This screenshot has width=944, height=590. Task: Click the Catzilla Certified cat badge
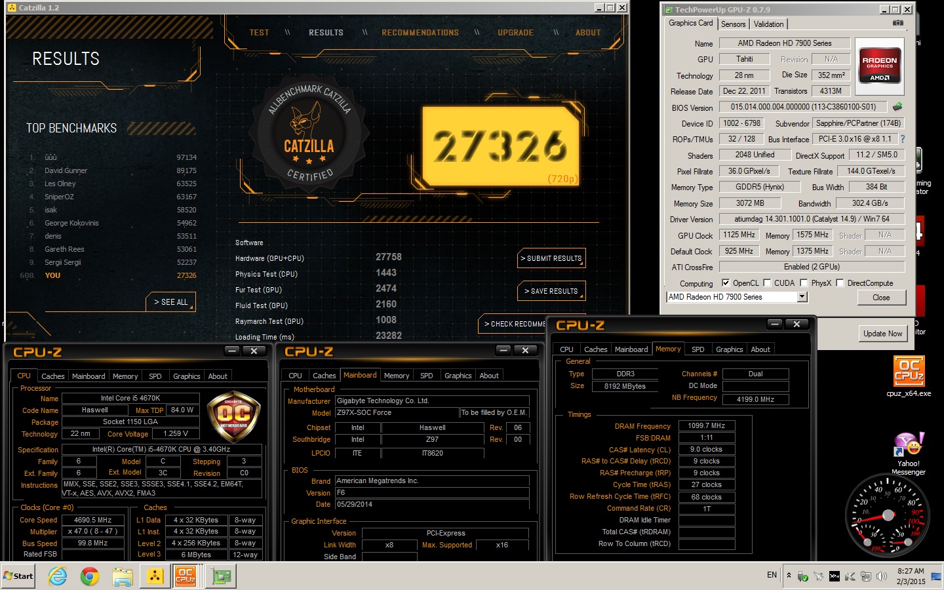click(309, 133)
